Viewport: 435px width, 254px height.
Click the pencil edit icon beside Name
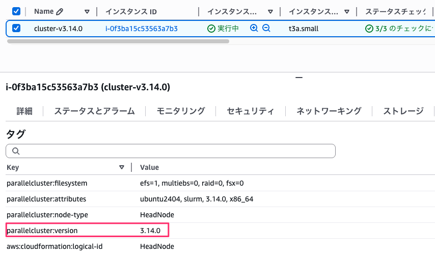click(x=60, y=11)
